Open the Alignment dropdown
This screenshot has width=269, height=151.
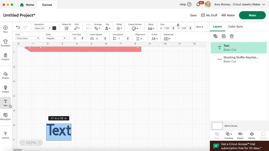click(139, 39)
